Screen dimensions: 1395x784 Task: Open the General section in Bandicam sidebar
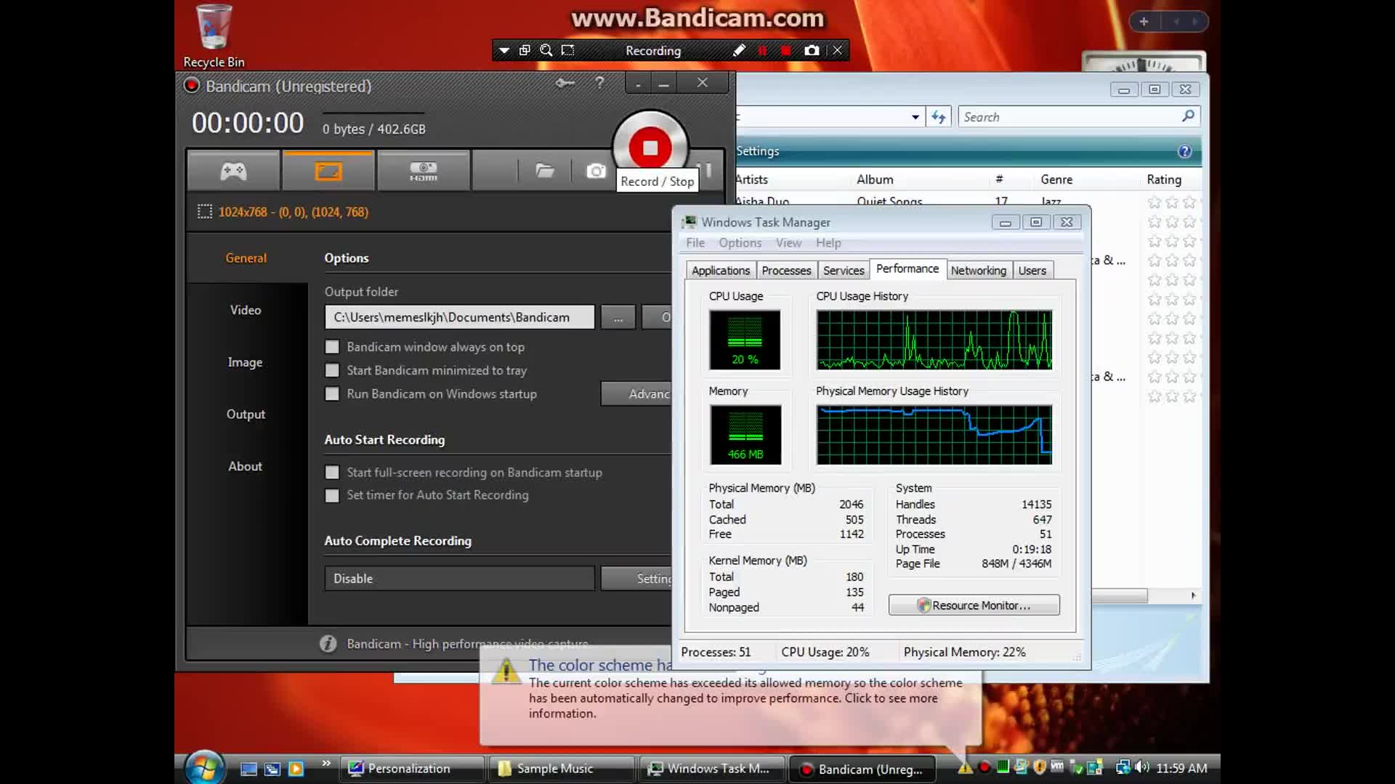click(246, 258)
